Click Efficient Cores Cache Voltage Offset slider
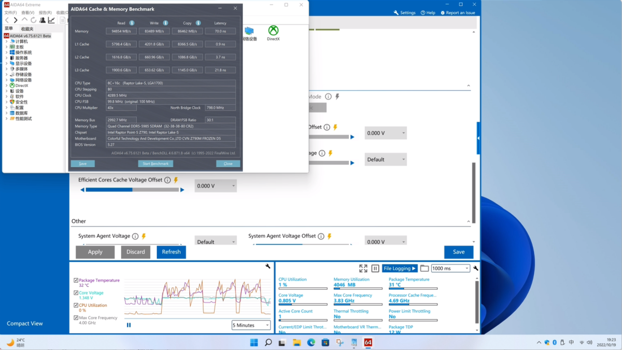The width and height of the screenshot is (622, 350). pos(132,190)
